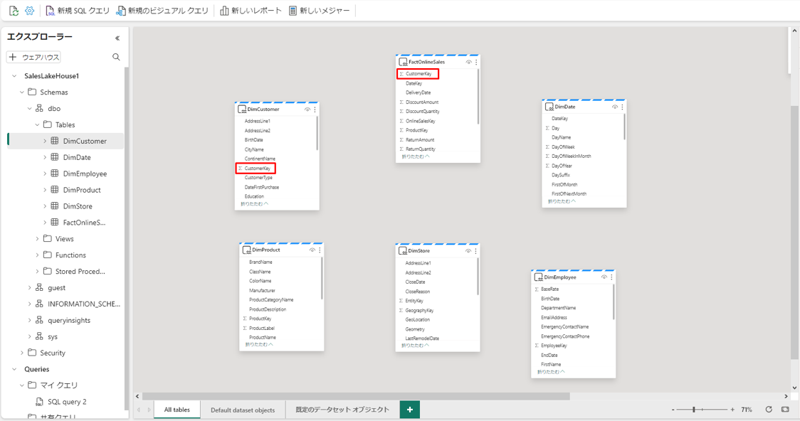Toggle the eye icon on the DimStore table
The height and width of the screenshot is (421, 800).
(x=468, y=251)
